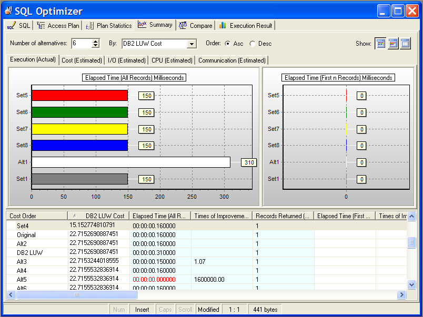Click the Communication (Estimated) tab
This screenshot has width=423, height=317.
tap(231, 60)
